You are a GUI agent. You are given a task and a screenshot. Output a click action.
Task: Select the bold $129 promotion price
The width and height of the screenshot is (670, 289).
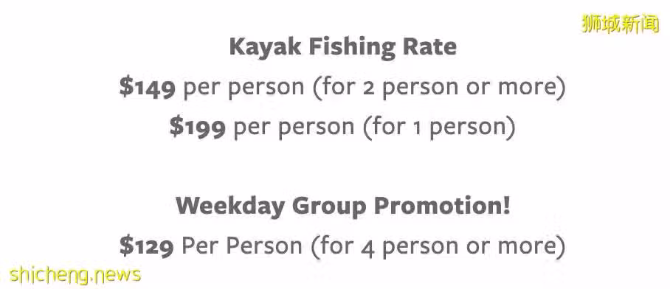tap(147, 246)
